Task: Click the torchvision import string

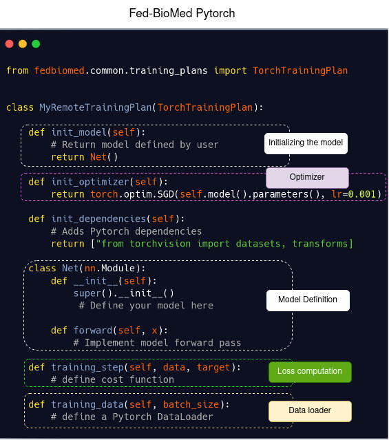Action: tap(224, 244)
